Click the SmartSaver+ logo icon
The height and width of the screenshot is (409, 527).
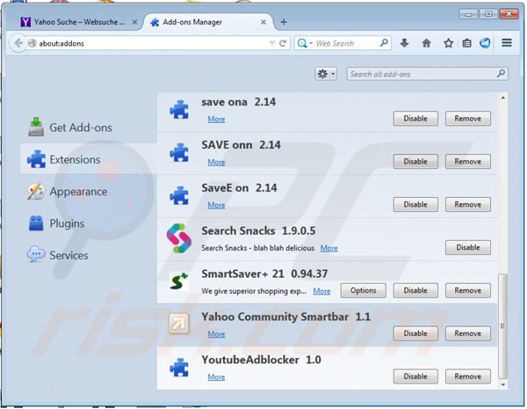pos(179,281)
